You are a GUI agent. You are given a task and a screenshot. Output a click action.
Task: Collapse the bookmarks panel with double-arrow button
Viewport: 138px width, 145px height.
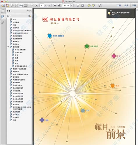tap(28, 11)
